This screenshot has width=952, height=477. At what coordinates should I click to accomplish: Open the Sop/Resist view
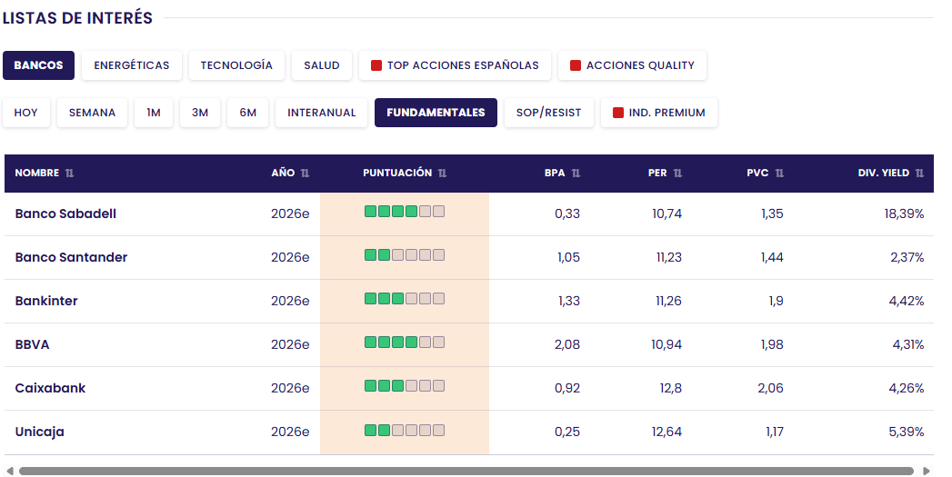click(x=549, y=113)
